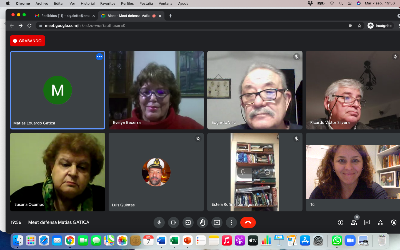Open the Favoritos menu
The height and width of the screenshot is (250, 400).
click(108, 3)
